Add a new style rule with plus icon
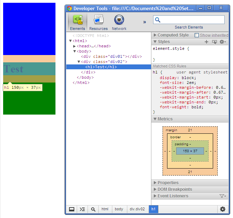This screenshot has height=218, width=233. [x=206, y=42]
